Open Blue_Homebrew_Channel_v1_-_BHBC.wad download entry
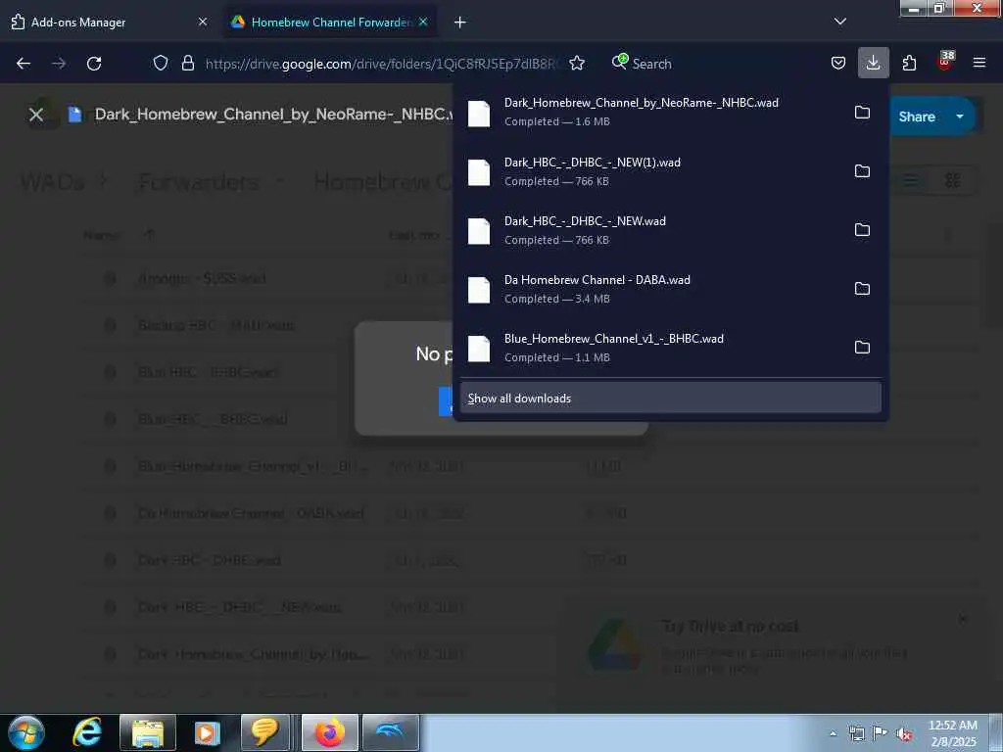1003x752 pixels. pyautogui.click(x=651, y=348)
